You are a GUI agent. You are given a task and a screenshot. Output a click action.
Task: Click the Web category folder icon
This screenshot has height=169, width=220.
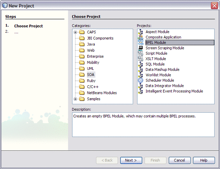(x=82, y=50)
